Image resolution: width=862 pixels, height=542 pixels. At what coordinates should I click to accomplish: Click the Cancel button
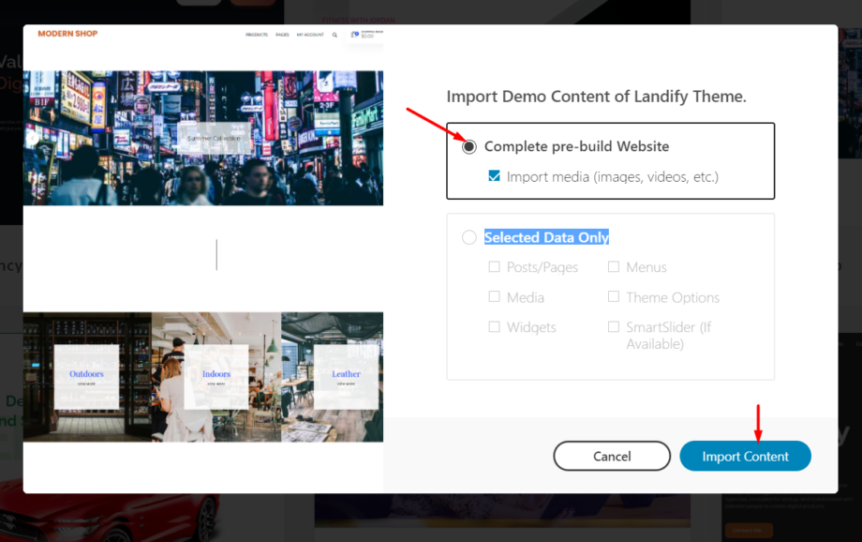pyautogui.click(x=612, y=456)
